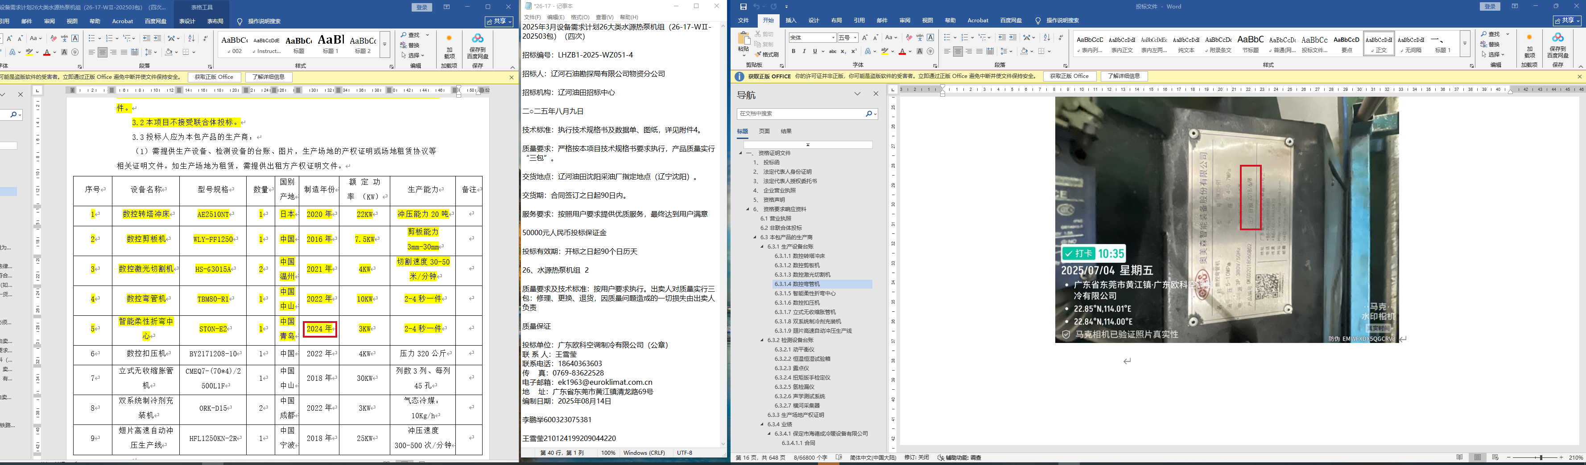The height and width of the screenshot is (465, 1586).
Task: Click 获取正版 Office button in left Word window
Action: coord(214,77)
